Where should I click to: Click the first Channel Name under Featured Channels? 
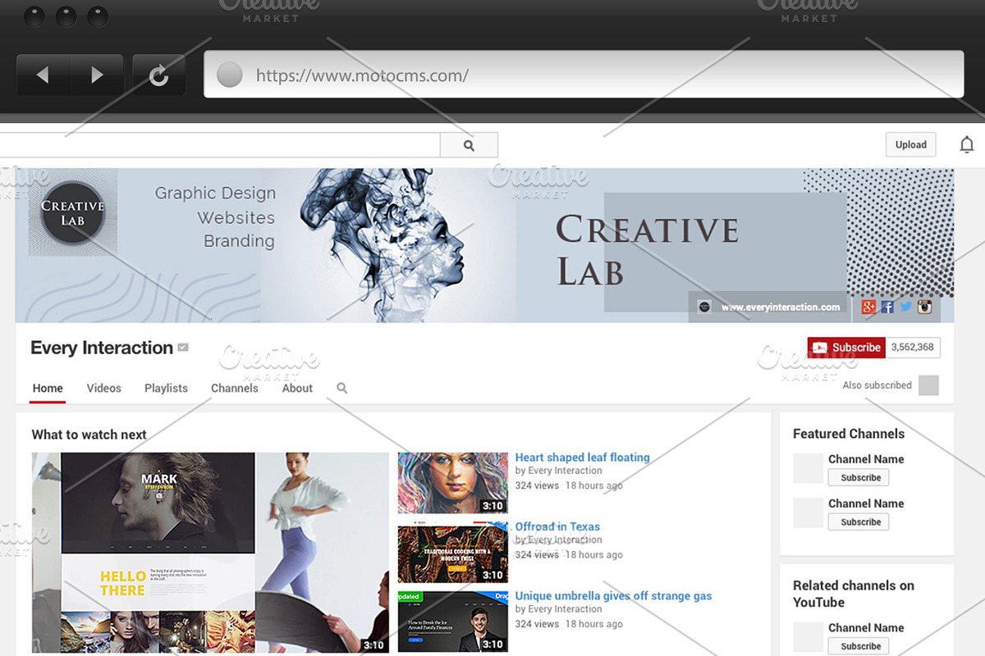866,459
